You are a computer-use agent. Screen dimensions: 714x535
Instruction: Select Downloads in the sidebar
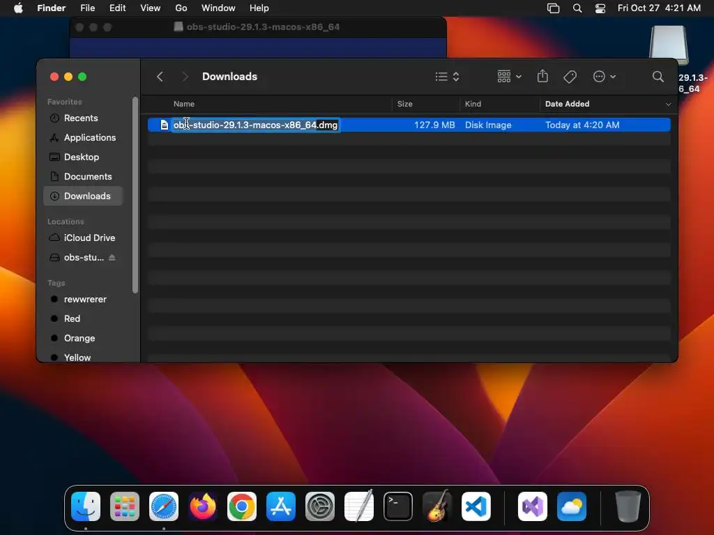coord(83,196)
